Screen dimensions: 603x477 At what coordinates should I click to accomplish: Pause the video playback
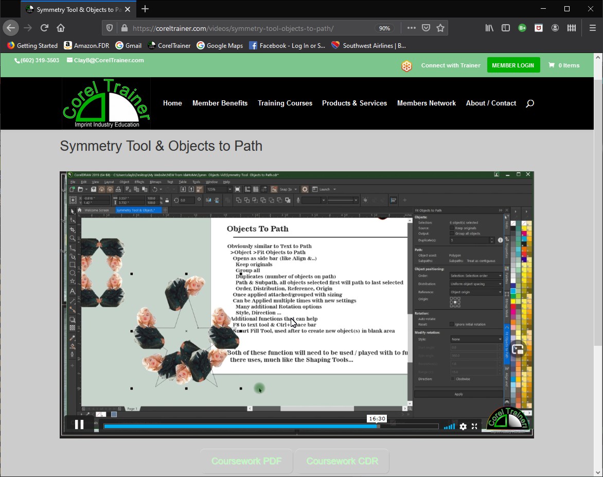pyautogui.click(x=79, y=425)
